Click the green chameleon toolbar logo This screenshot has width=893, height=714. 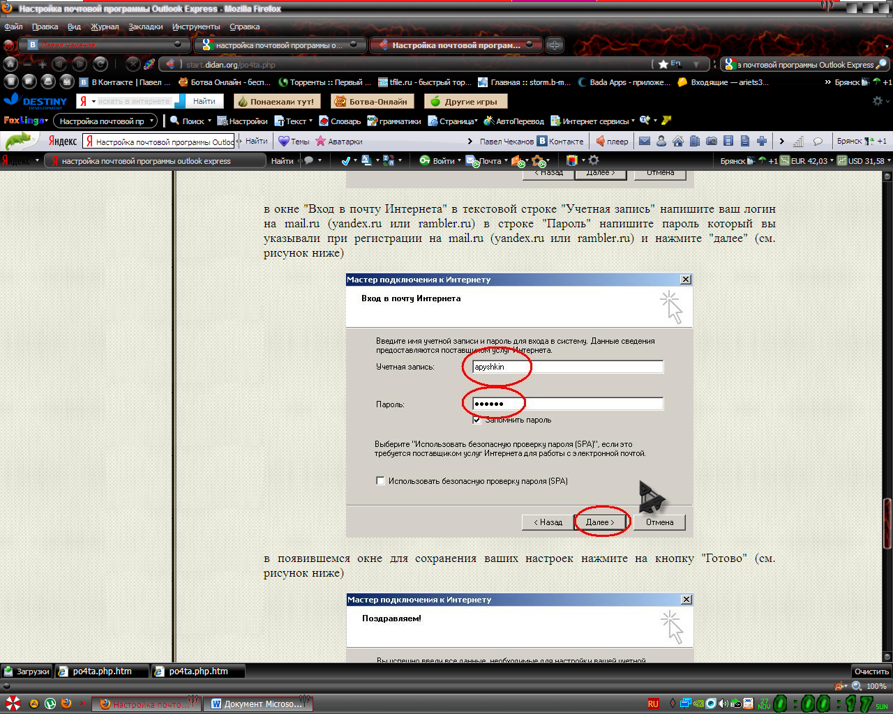21,140
